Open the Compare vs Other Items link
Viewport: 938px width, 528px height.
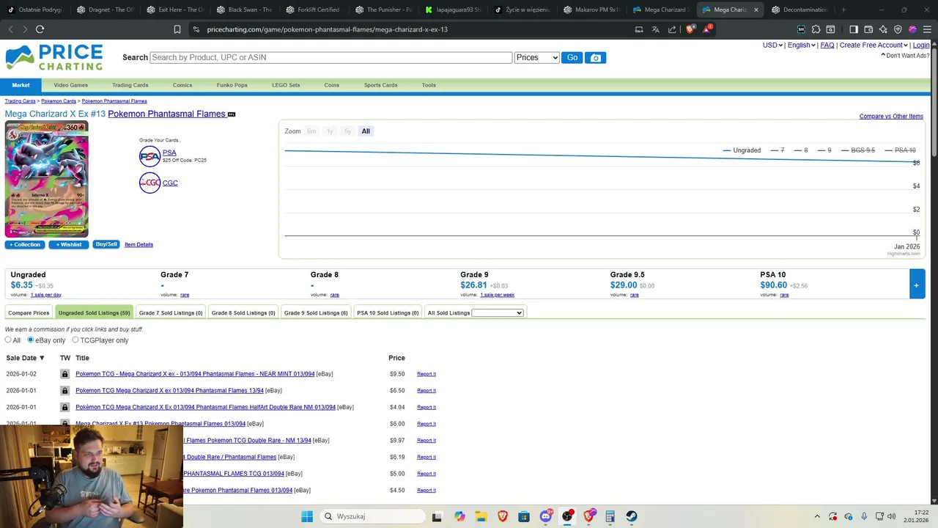click(891, 116)
